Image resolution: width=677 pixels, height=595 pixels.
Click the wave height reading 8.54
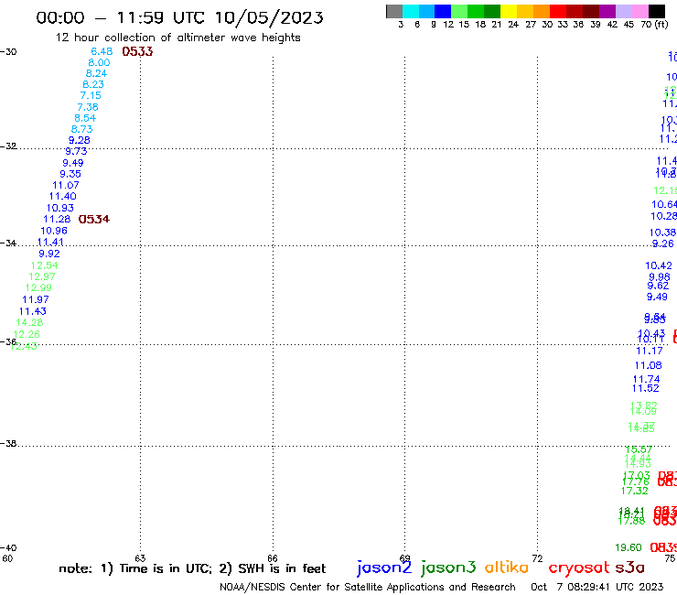click(85, 118)
